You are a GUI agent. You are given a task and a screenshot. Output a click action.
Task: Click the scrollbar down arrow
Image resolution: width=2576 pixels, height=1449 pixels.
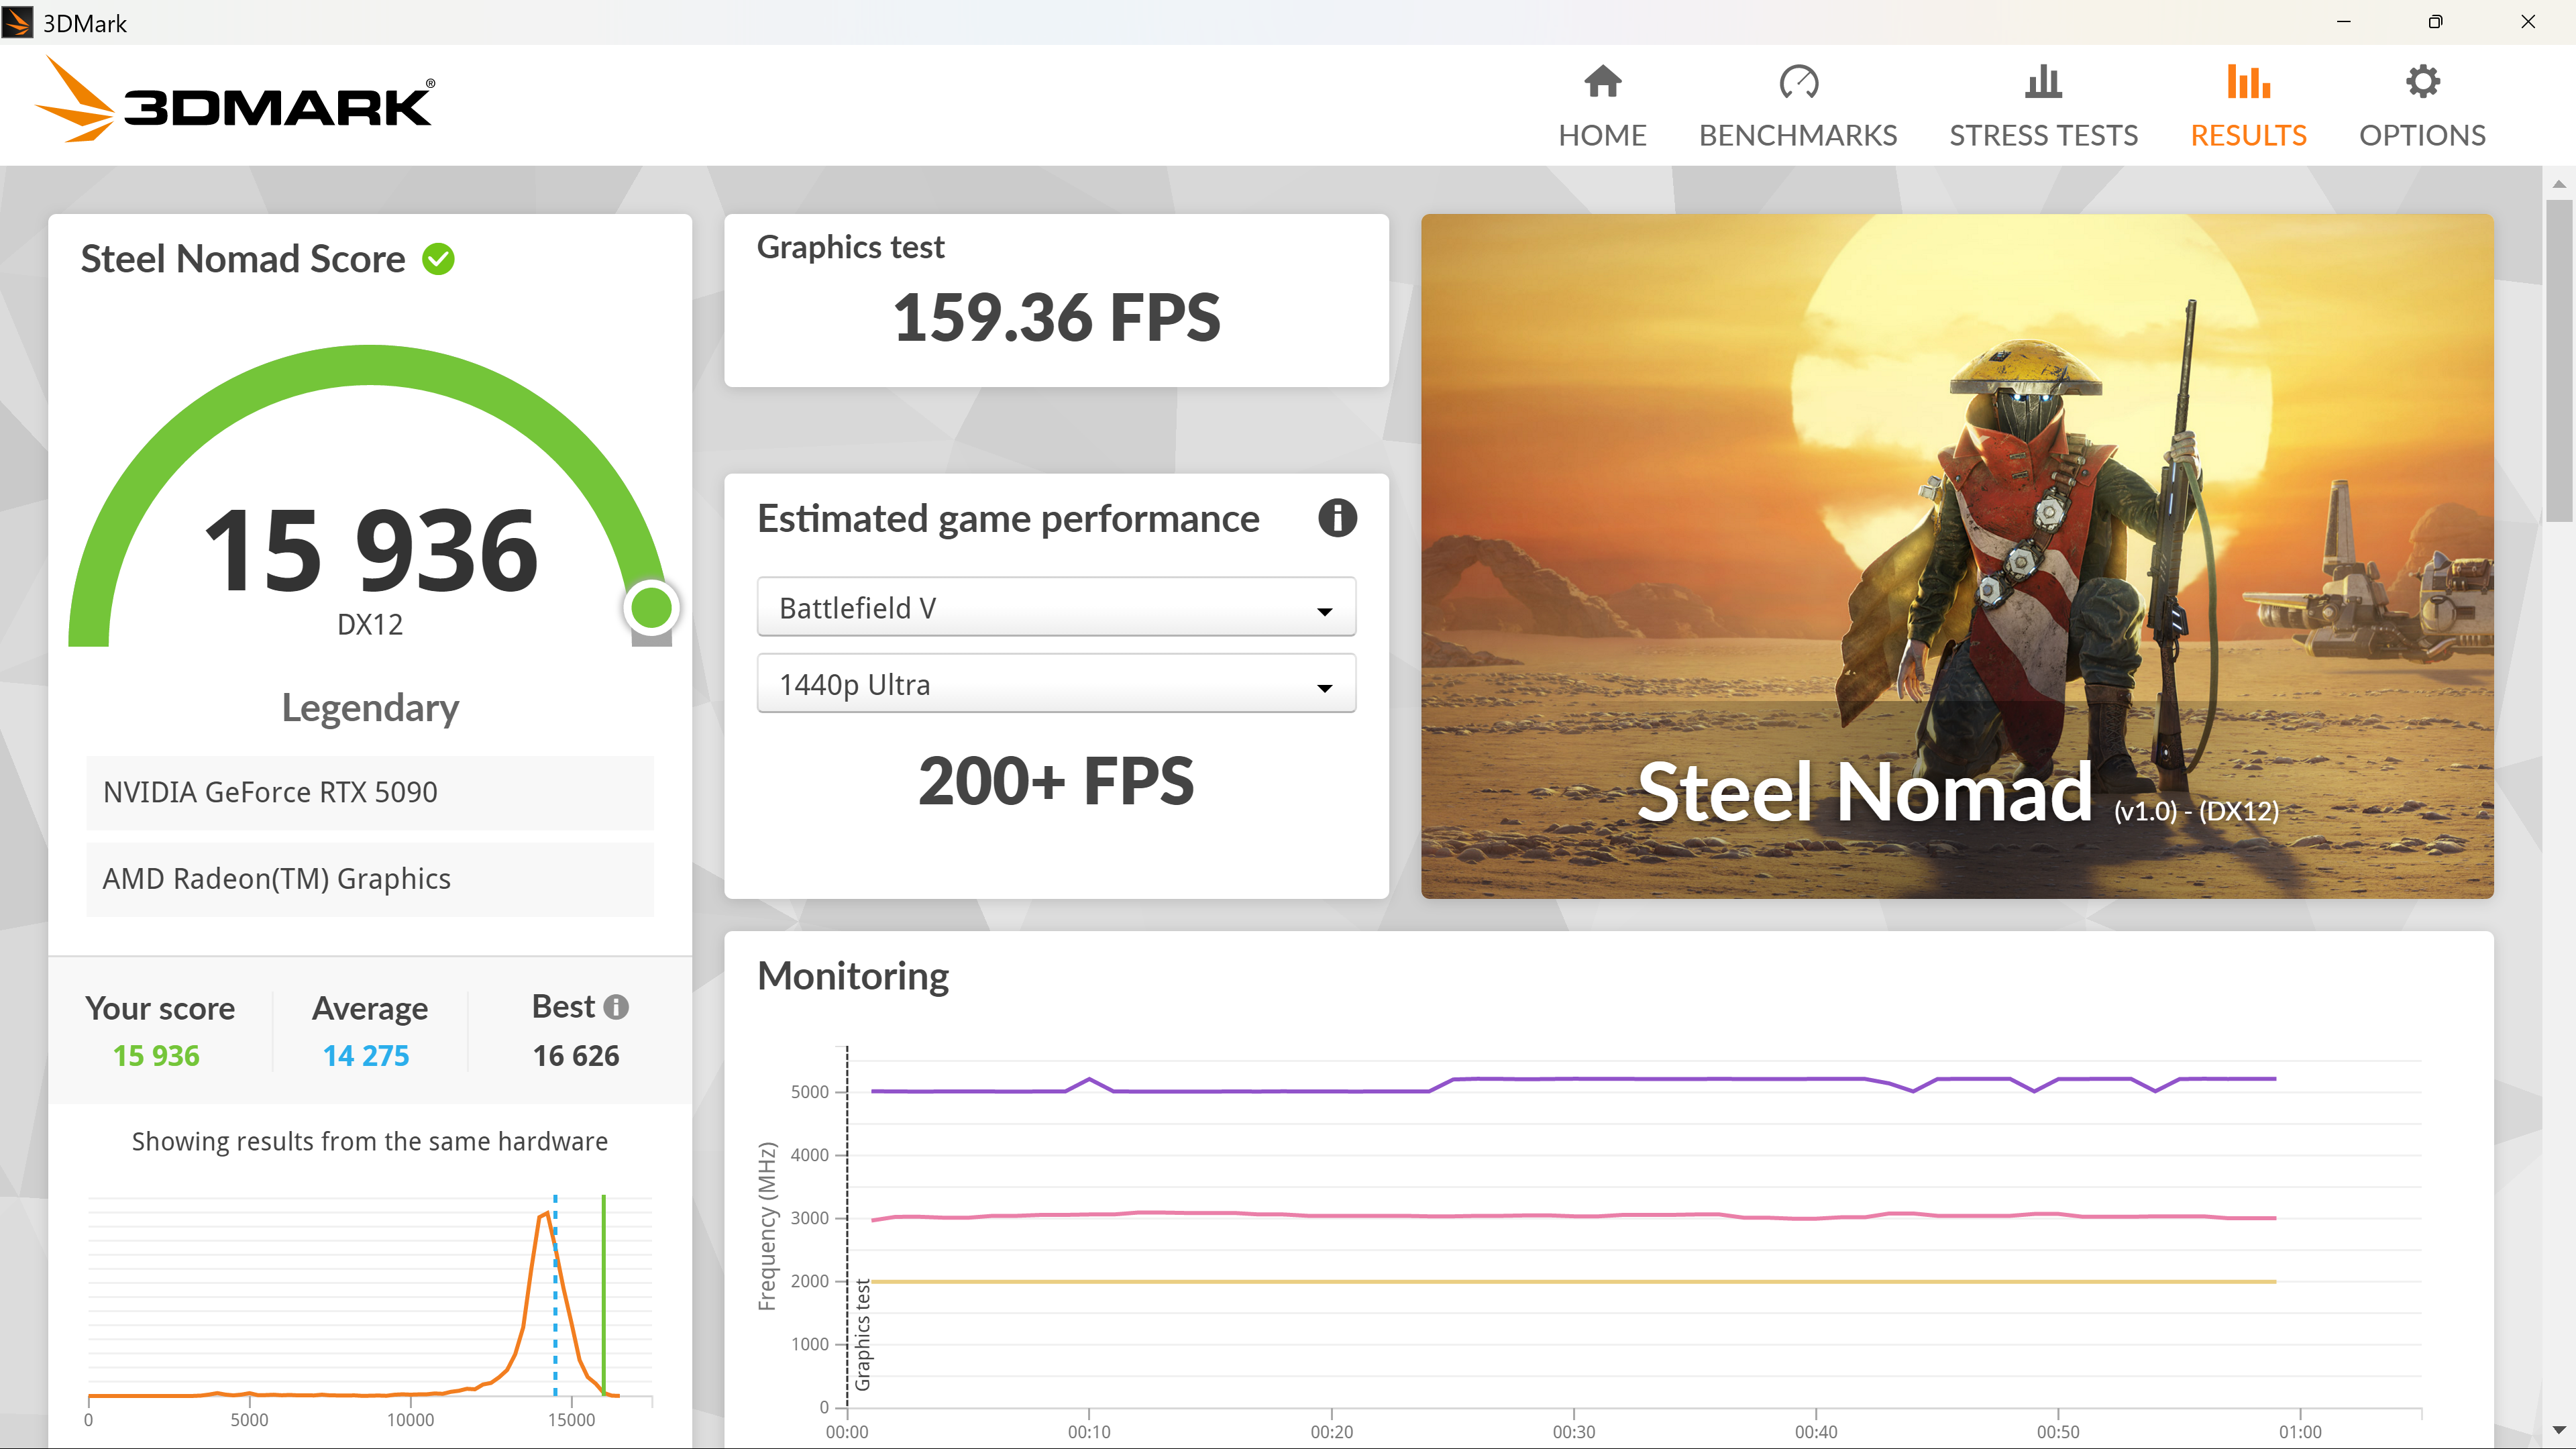coord(2559,1430)
